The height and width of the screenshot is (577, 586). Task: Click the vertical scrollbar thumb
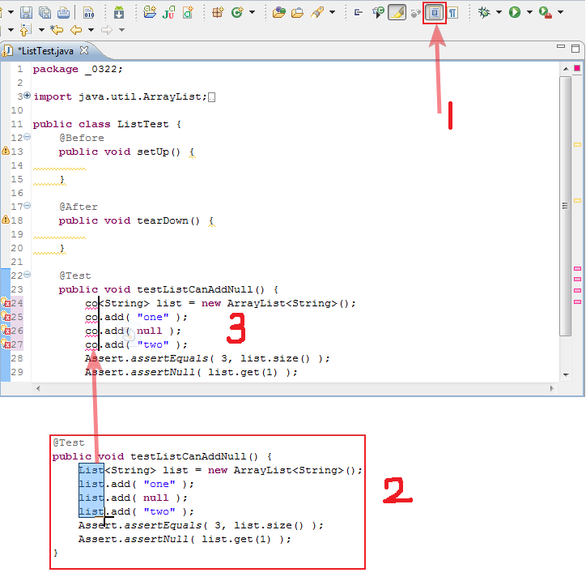click(x=566, y=207)
